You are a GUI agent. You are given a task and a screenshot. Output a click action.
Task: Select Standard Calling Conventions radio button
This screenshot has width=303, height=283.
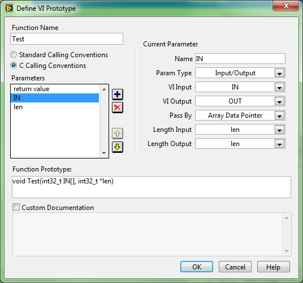(14, 55)
